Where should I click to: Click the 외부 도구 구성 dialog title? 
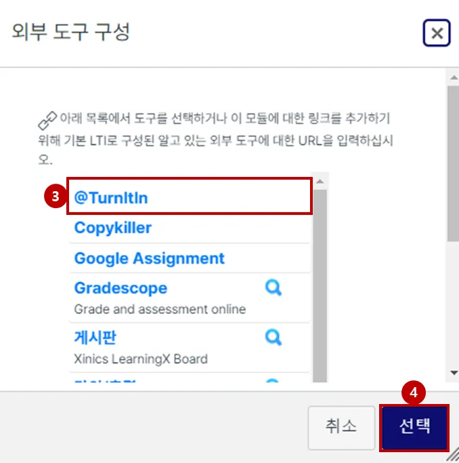pos(71,31)
